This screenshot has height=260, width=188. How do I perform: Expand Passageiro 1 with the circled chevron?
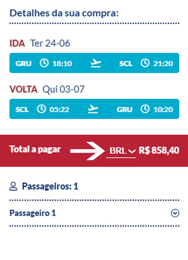(x=175, y=213)
